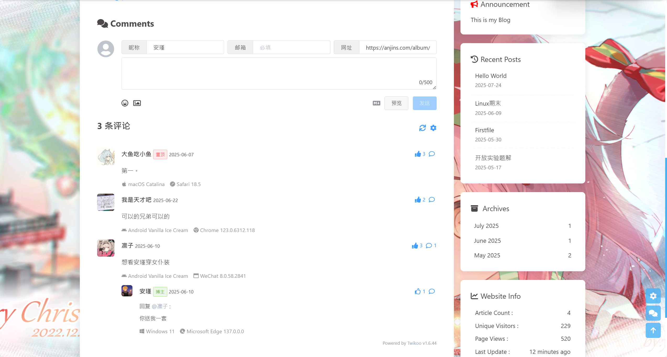Click inside the comment text area
The width and height of the screenshot is (667, 357).
(279, 73)
